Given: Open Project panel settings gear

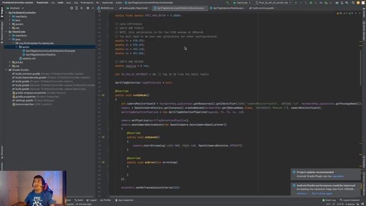Looking at the screenshot, I should click(87, 8).
